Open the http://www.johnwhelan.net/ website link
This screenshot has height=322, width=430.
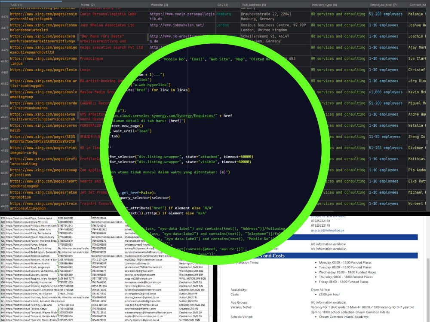[177, 25]
